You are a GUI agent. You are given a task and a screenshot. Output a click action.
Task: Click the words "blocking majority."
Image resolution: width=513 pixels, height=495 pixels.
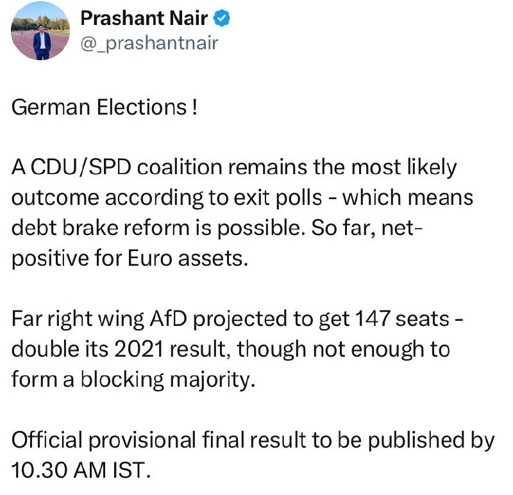[168, 380]
